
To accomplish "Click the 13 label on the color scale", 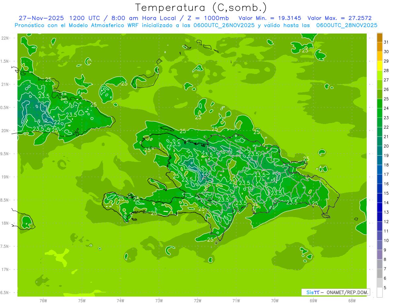I will (x=386, y=212).
